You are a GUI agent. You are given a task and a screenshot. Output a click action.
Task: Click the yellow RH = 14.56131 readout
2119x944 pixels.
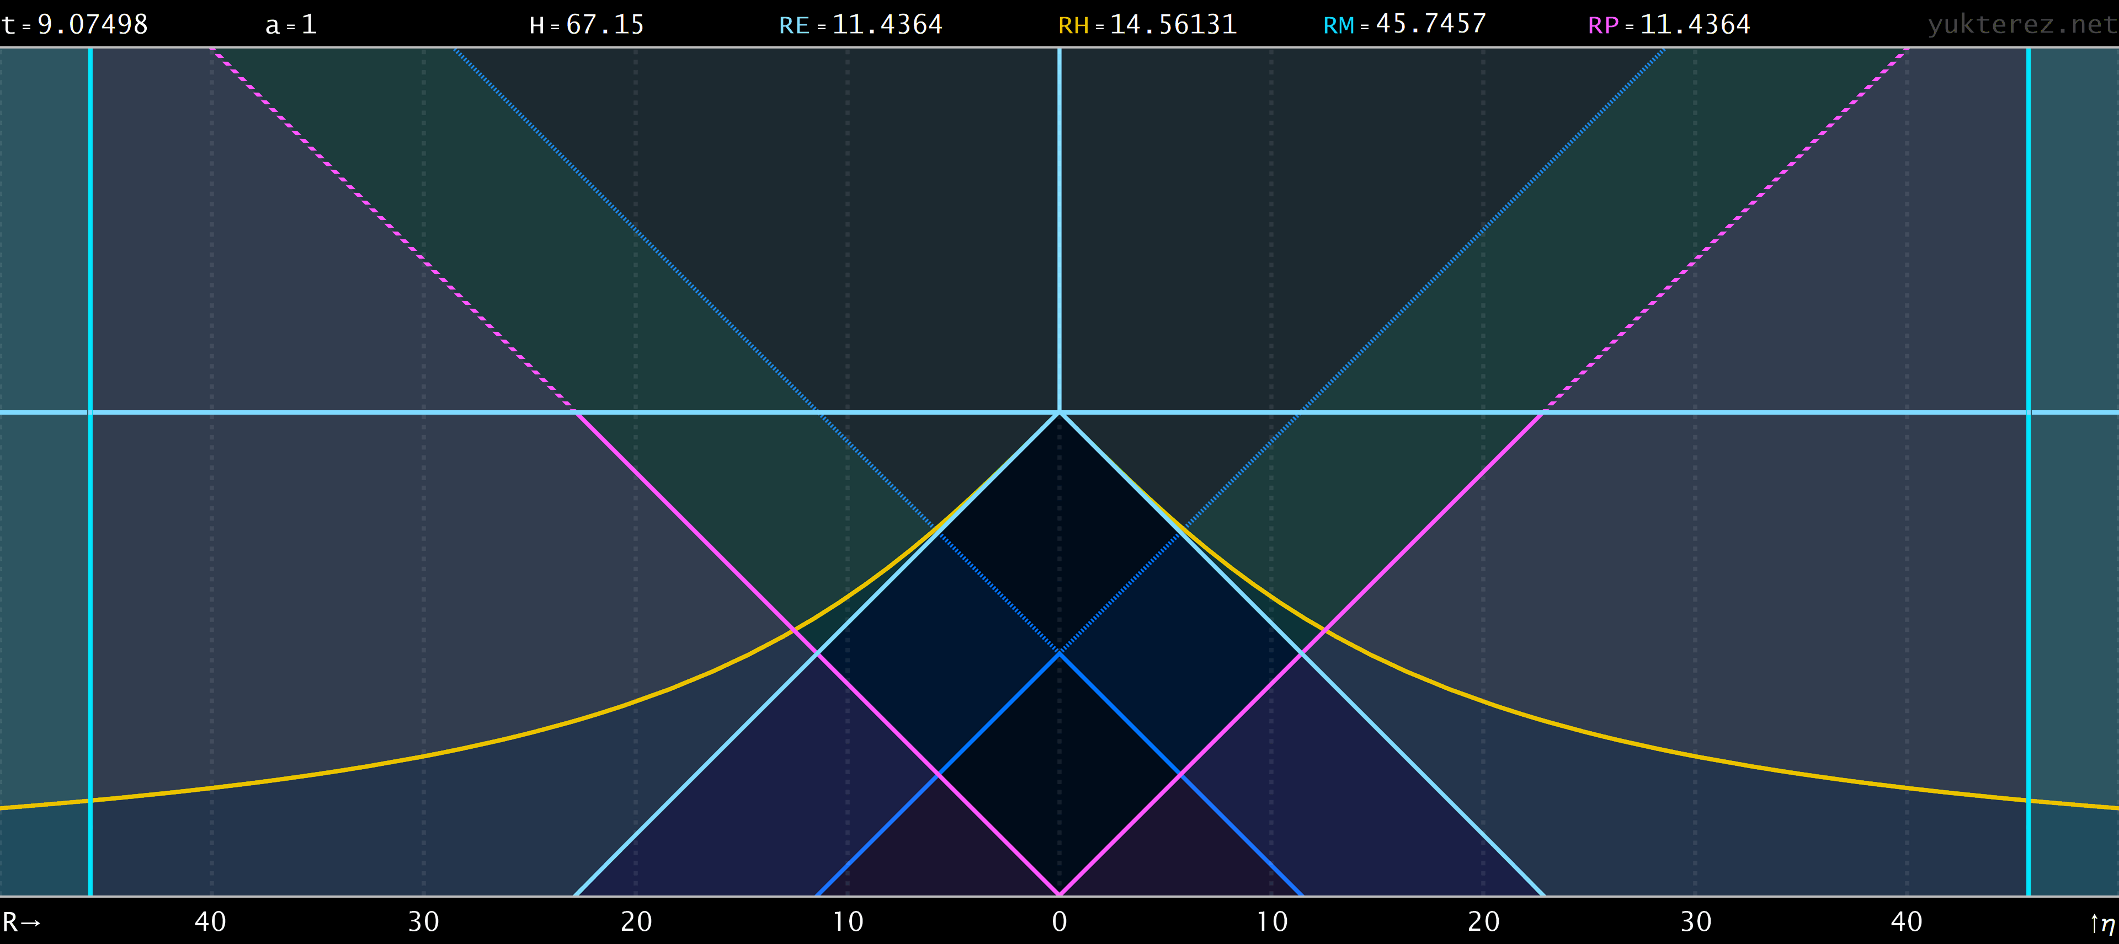[x=1148, y=25]
